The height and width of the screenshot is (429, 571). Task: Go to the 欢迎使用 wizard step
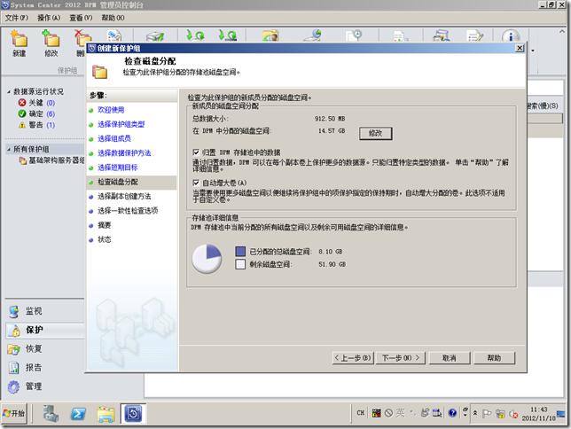pos(111,110)
